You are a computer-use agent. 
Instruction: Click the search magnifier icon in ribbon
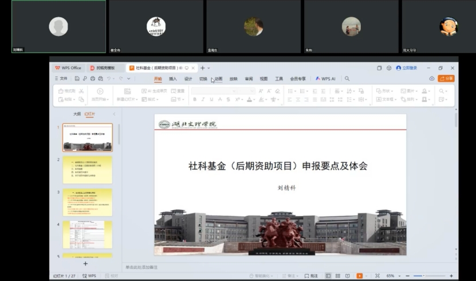tap(347, 79)
